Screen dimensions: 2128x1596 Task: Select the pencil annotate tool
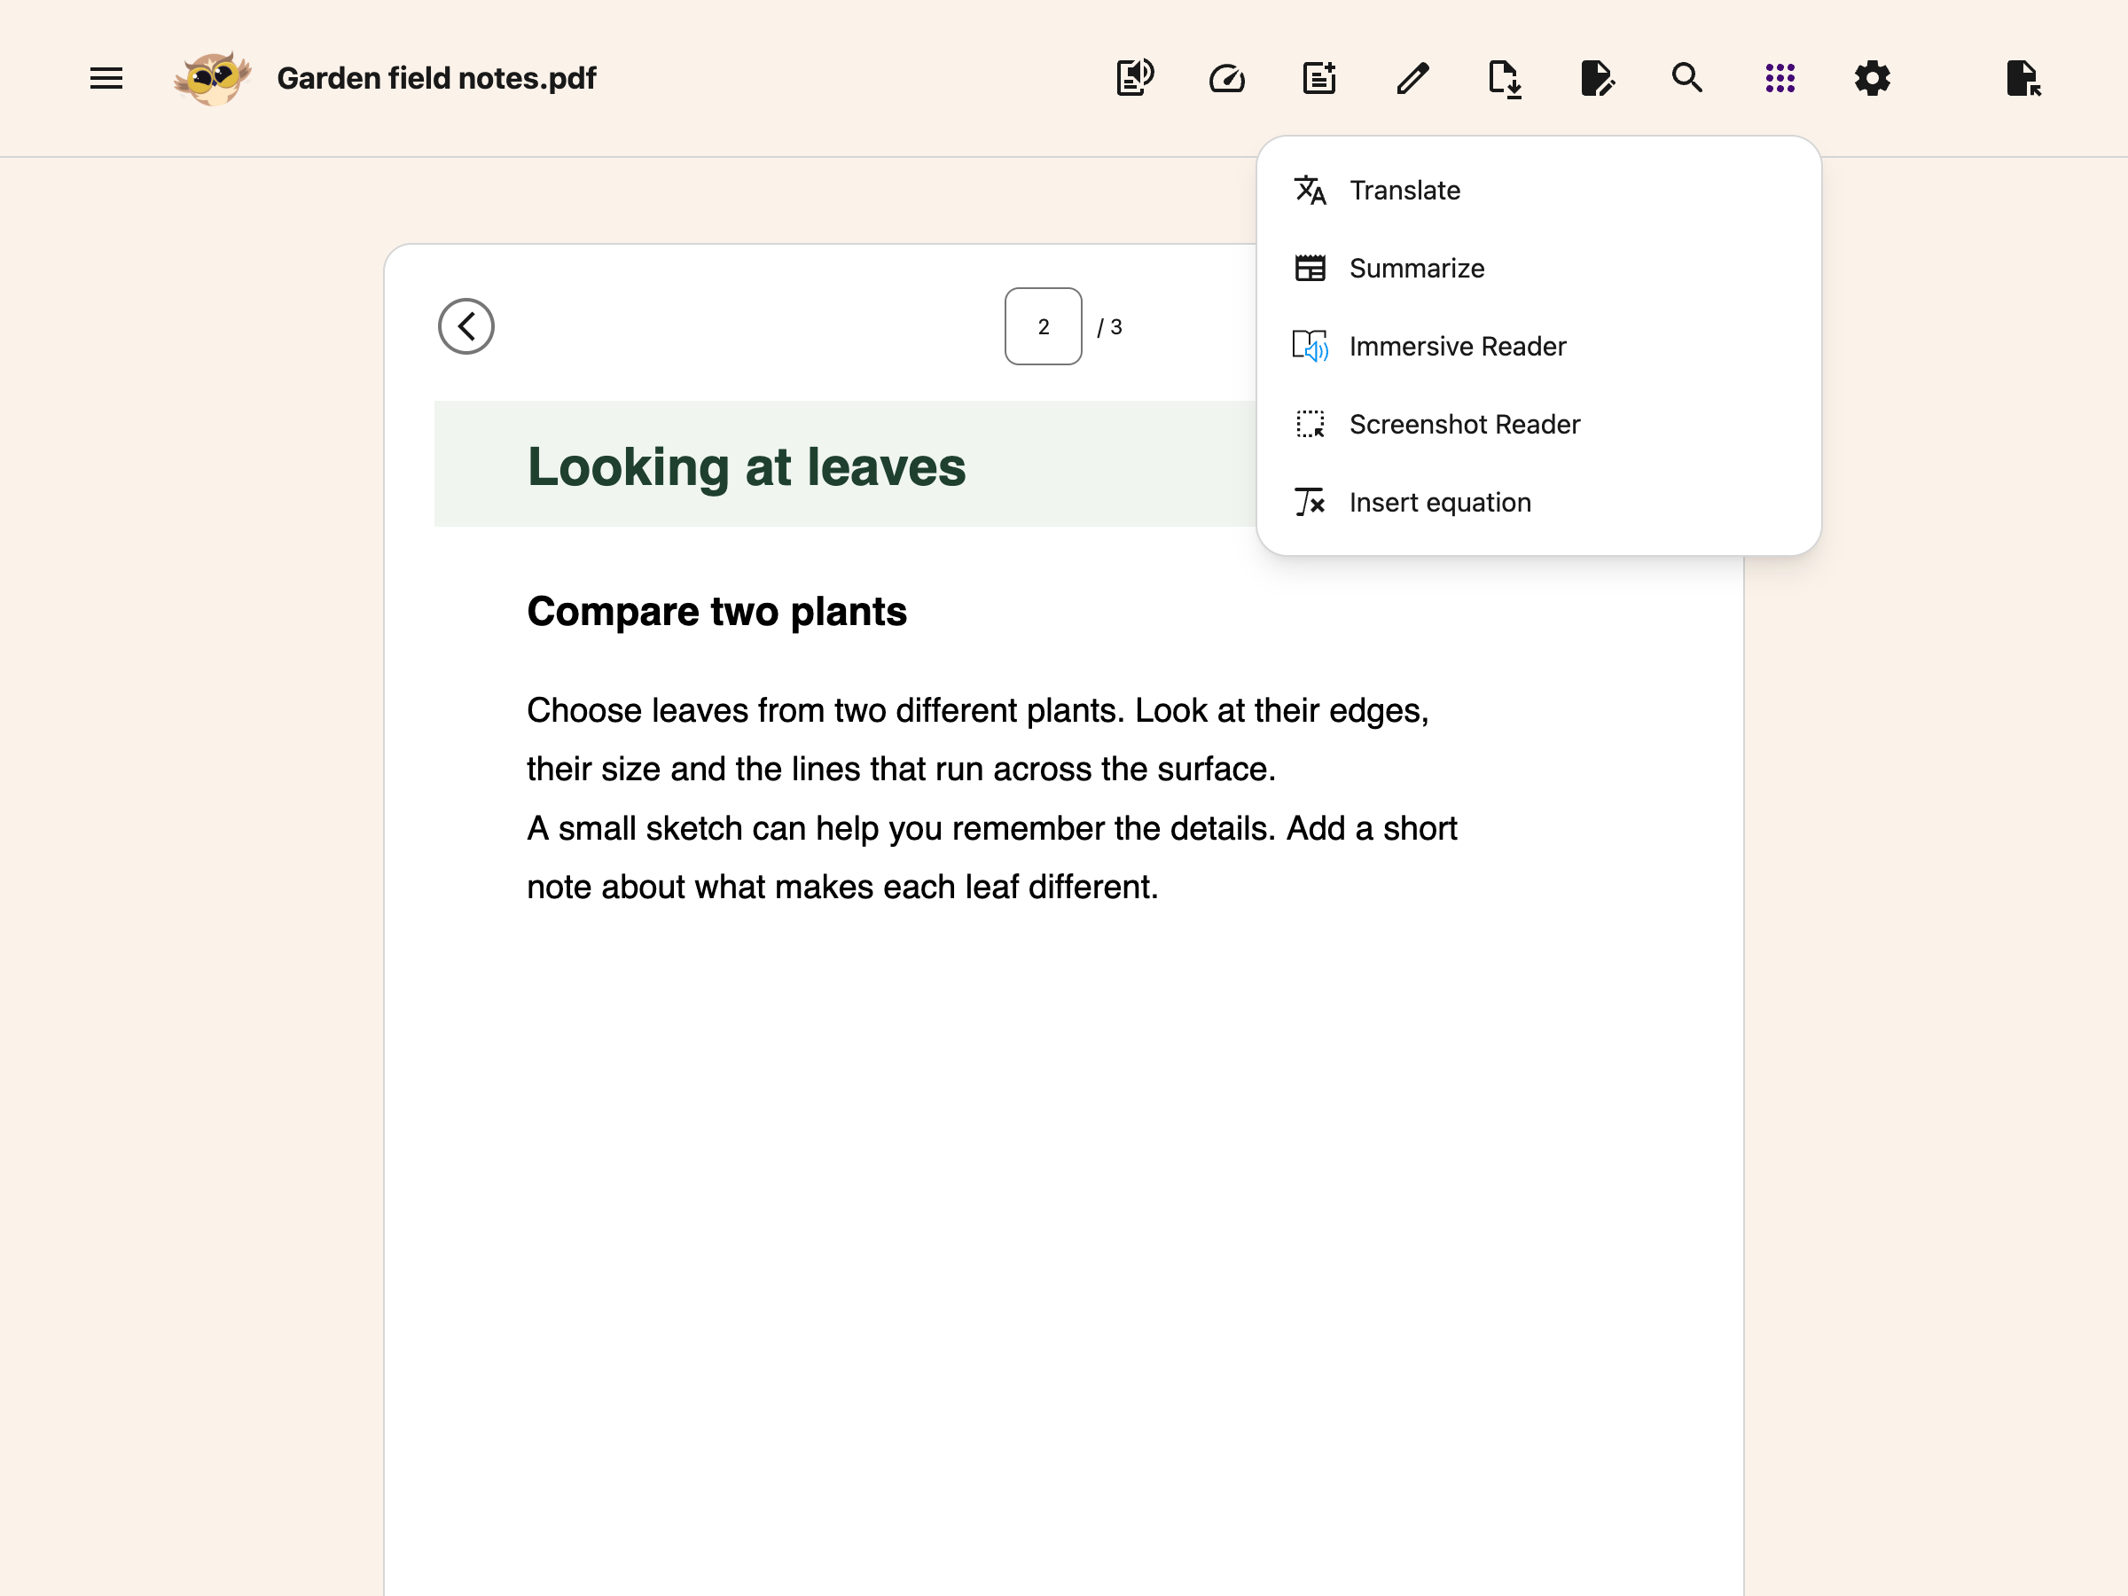pos(1412,78)
